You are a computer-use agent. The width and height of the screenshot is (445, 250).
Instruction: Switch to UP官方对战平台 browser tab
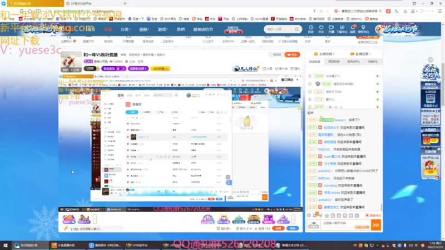91,3
